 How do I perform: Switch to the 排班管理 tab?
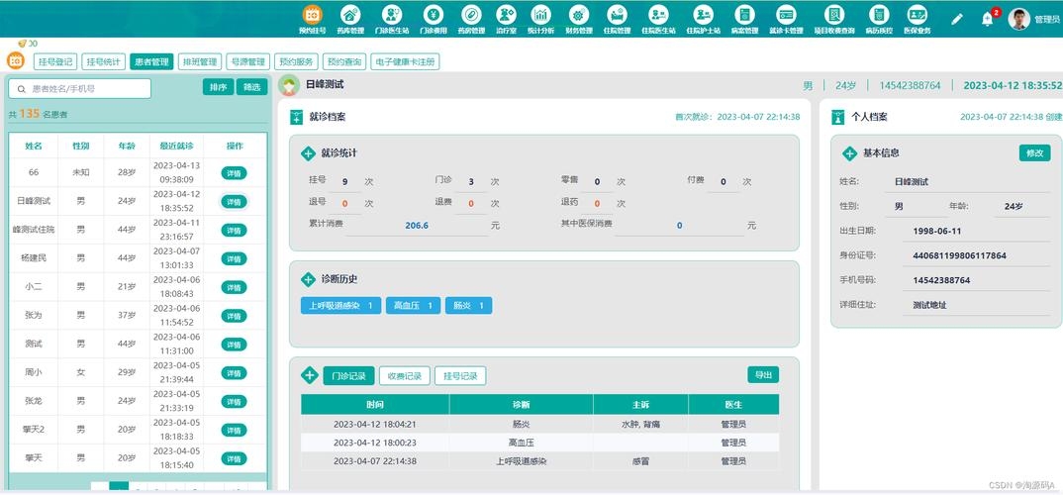(200, 61)
